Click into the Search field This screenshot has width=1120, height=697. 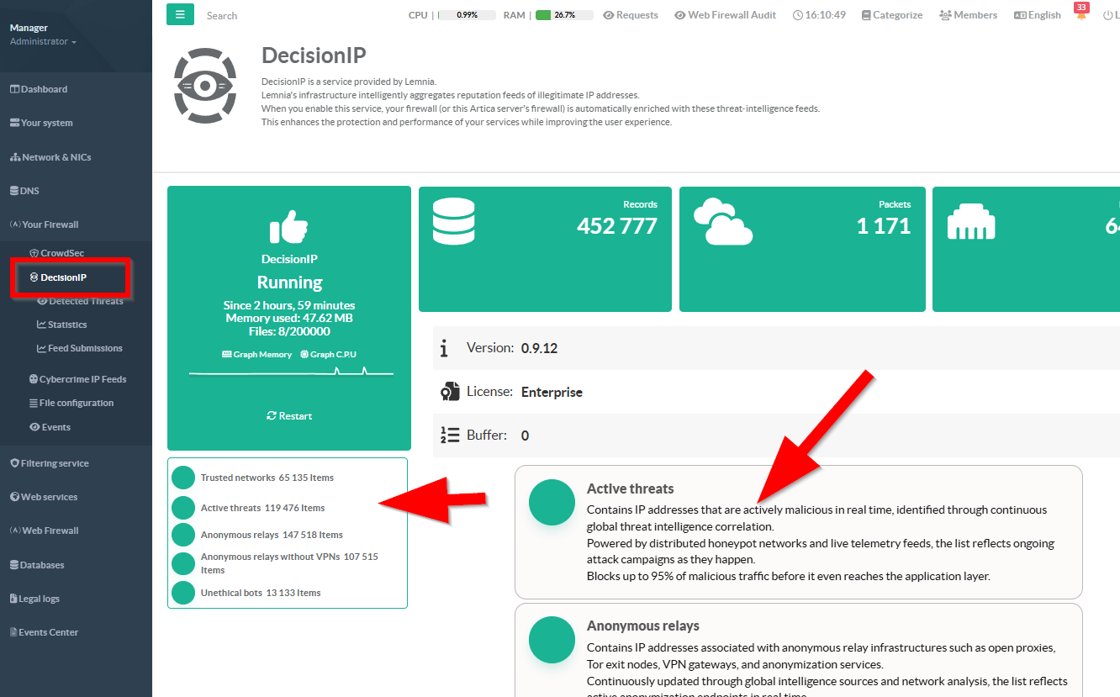coord(252,15)
